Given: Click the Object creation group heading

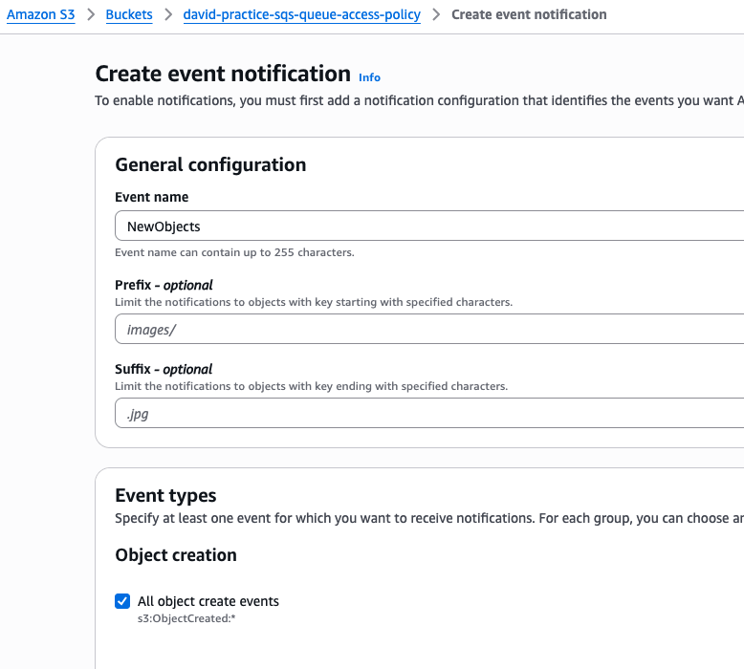Looking at the screenshot, I should (x=176, y=555).
